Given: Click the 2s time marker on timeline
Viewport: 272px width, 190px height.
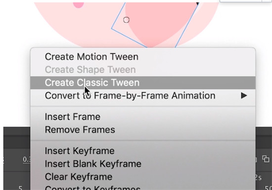Looking at the screenshot, I should coord(258,178).
